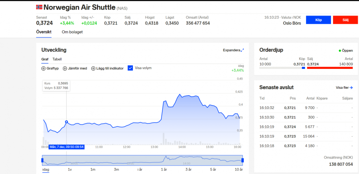Click Jämför med plus icon
Screen dimensions: 359x174
[65, 68]
